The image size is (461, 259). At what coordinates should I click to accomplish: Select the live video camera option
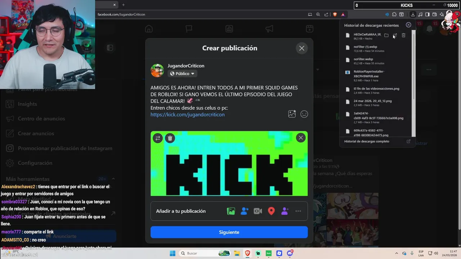click(x=258, y=211)
